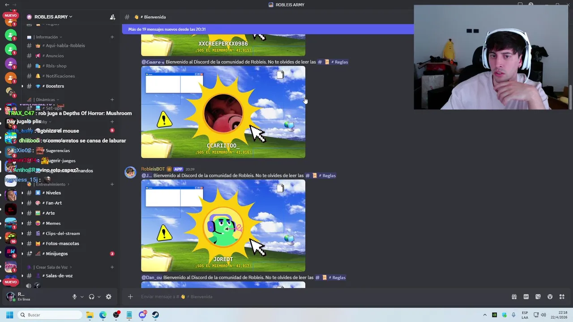Viewport: 573px width, 322px height.
Task: Click the @Caaro mention
Action: 153,62
